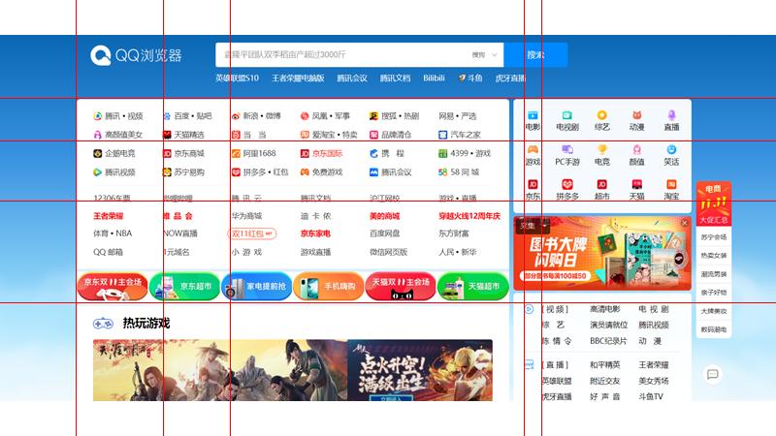Open the 拼多多 icon in category grid
This screenshot has height=436, width=776.
pos(567,184)
